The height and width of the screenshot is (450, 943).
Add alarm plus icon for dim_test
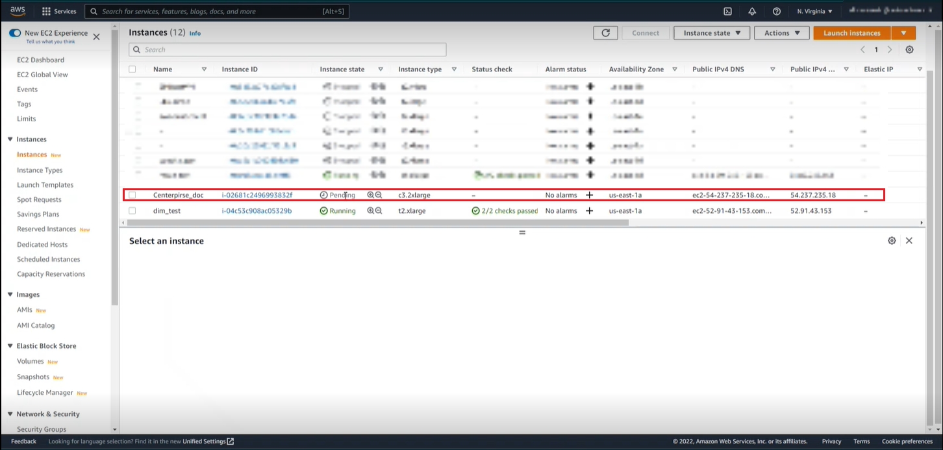(x=590, y=211)
